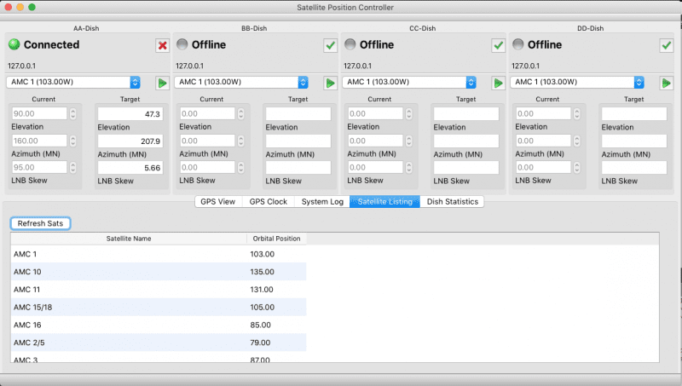Click the gray Offline status light for CC-Dish
682x386 pixels.
pos(350,44)
